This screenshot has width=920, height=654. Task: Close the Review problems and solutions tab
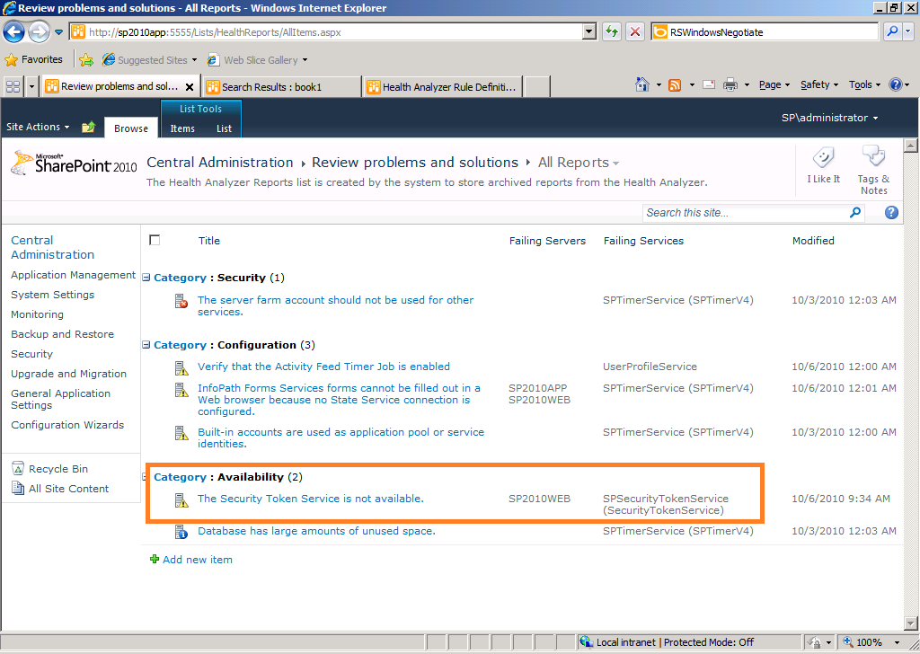pyautogui.click(x=190, y=87)
